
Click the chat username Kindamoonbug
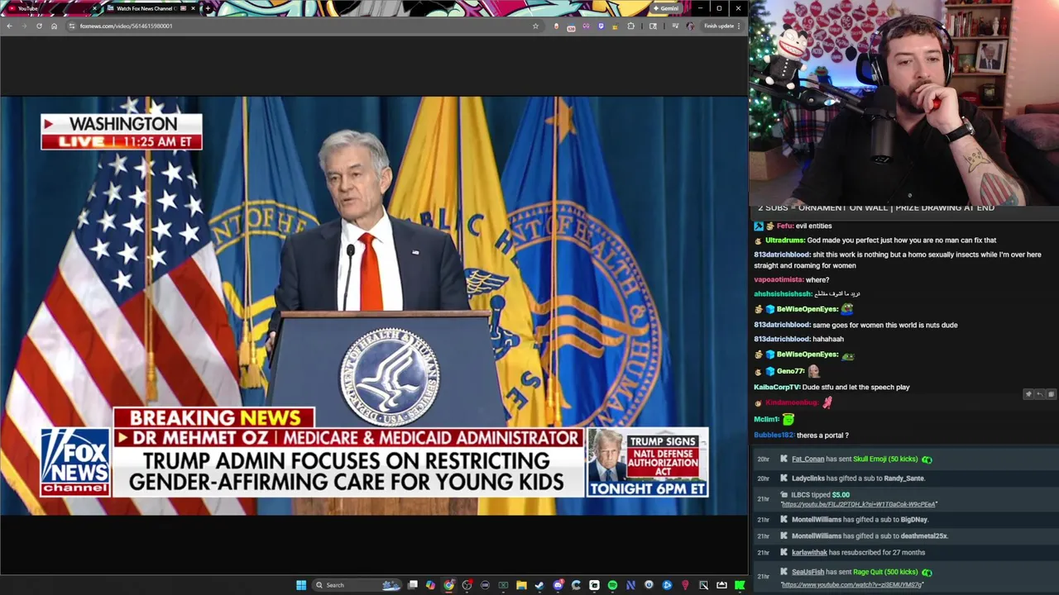(792, 402)
